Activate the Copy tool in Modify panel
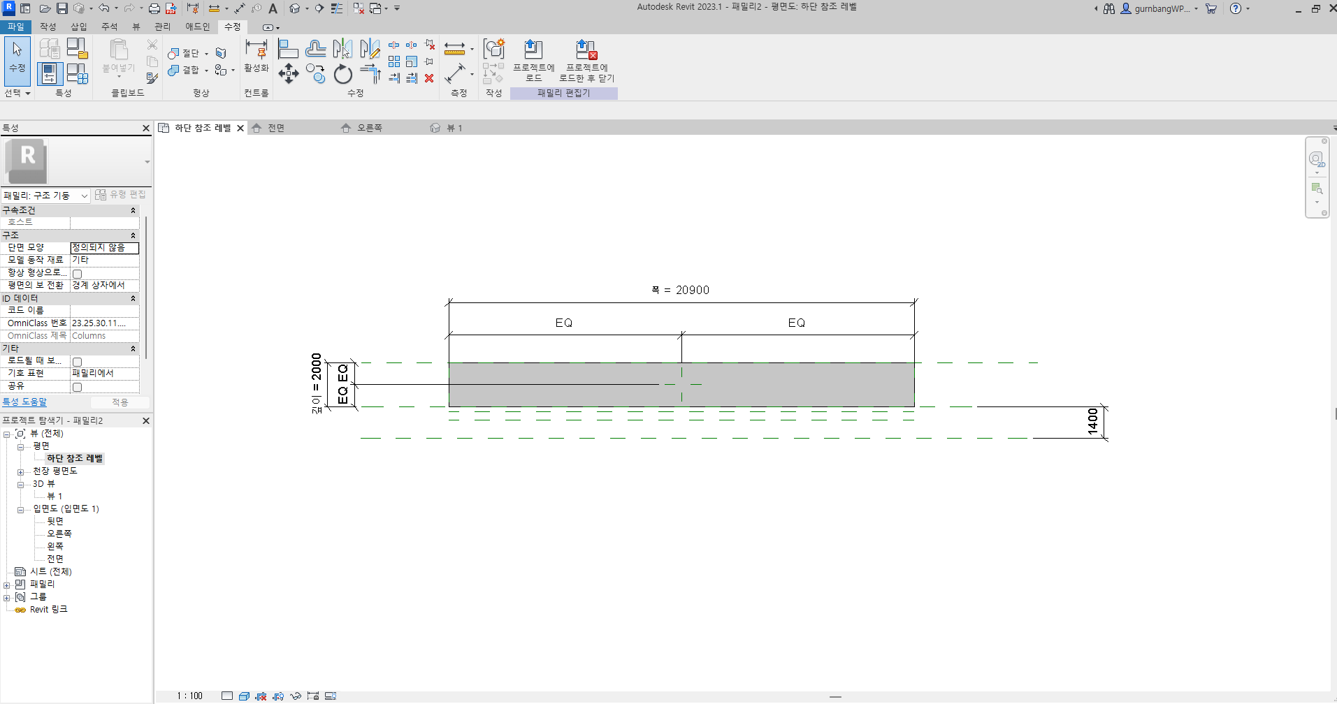This screenshot has width=1337, height=704. click(x=315, y=74)
